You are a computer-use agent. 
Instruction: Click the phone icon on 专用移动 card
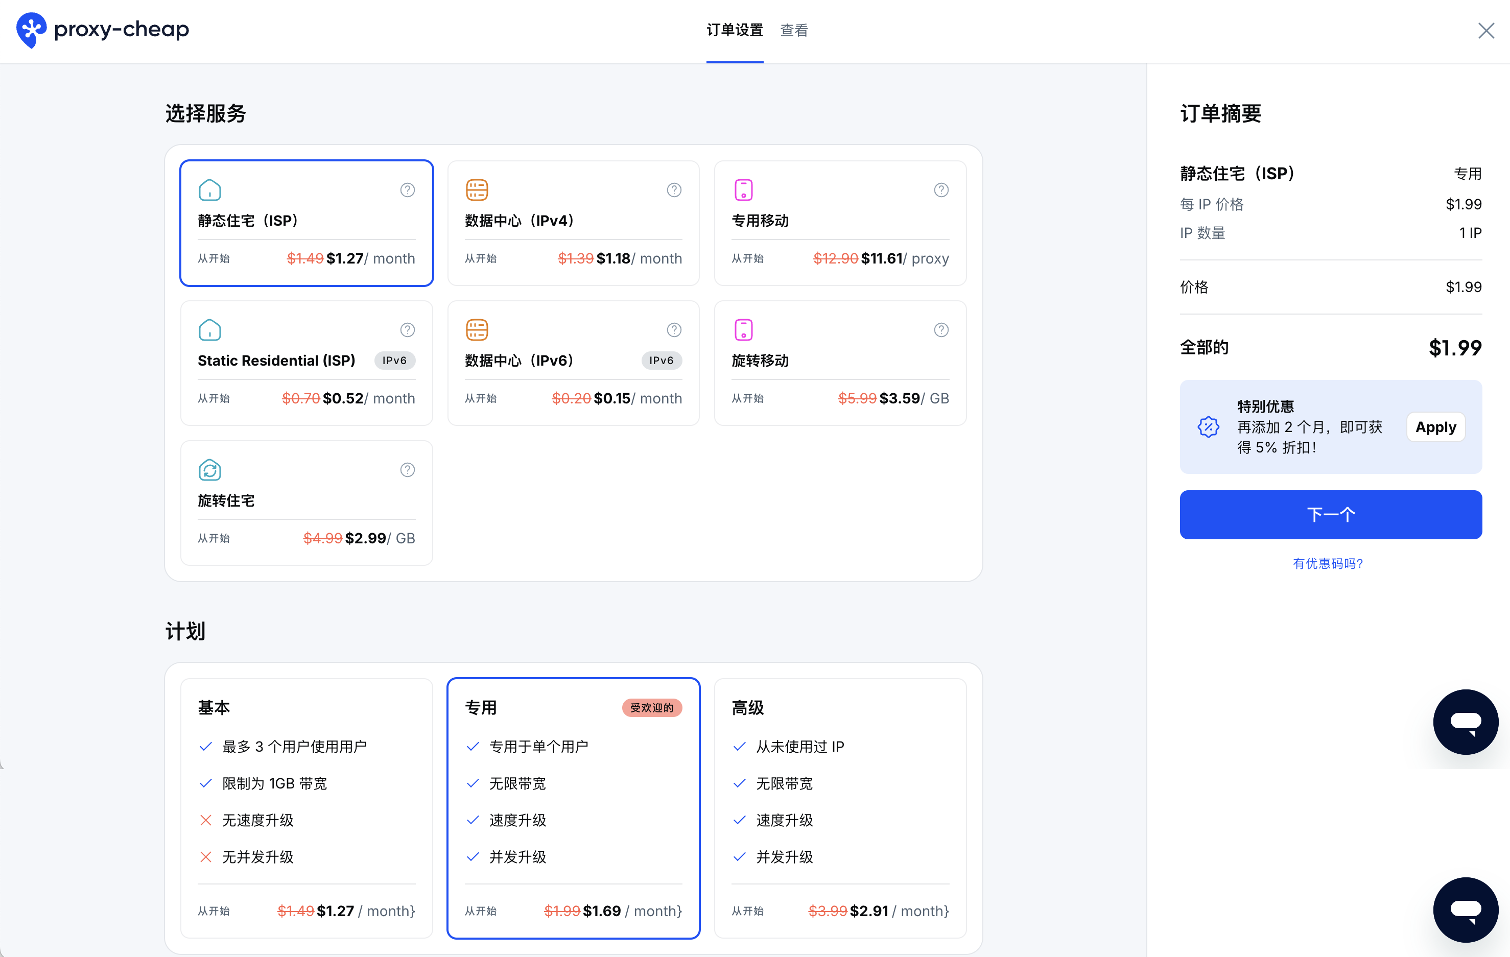[x=744, y=189]
